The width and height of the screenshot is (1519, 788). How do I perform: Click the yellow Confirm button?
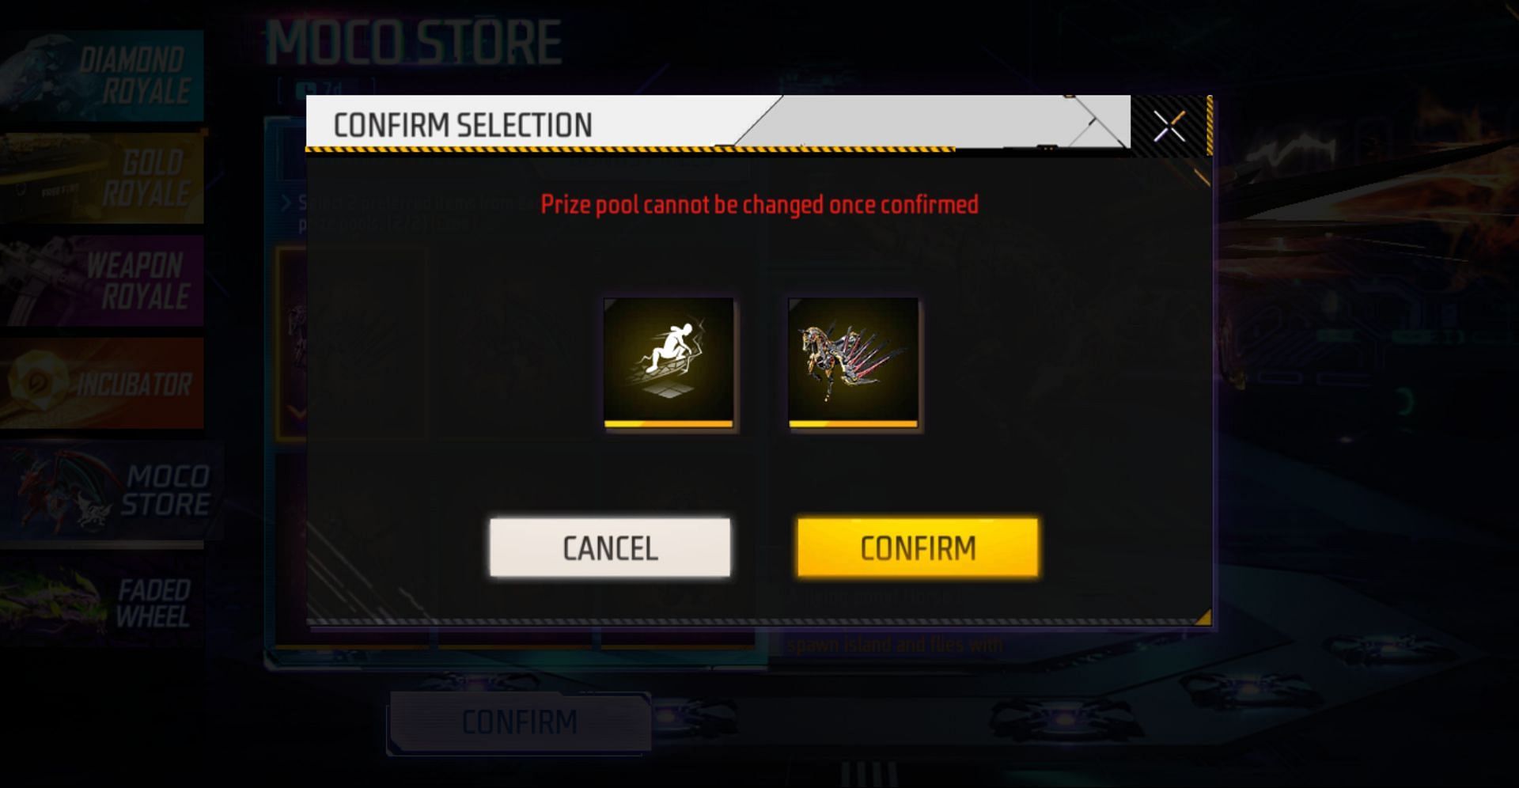918,547
